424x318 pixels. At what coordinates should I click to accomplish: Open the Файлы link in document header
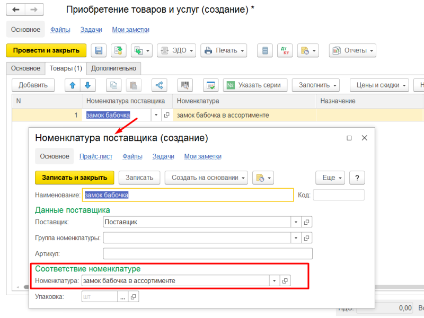(x=60, y=30)
